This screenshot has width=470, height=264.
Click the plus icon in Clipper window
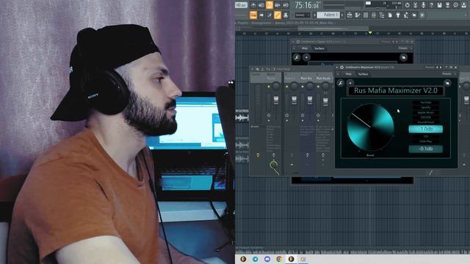306,57
